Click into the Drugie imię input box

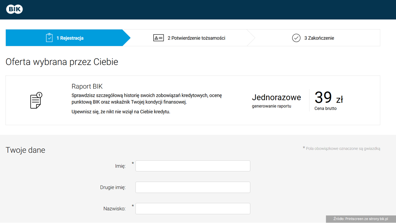click(193, 187)
